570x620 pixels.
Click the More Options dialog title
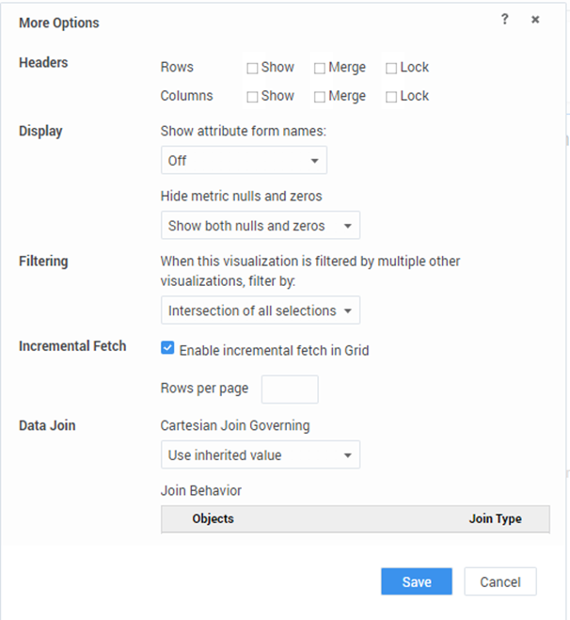point(58,22)
